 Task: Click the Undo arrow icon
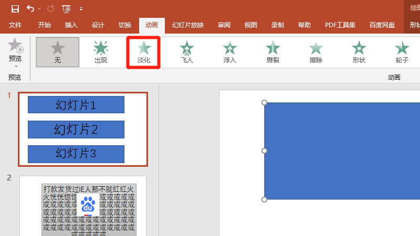30,9
